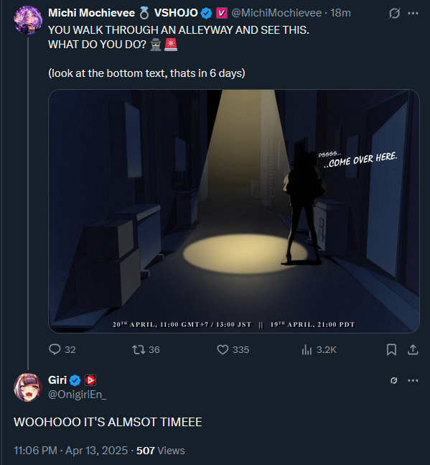
Task: Open more options menu on Michi's tweet
Action: point(413,13)
